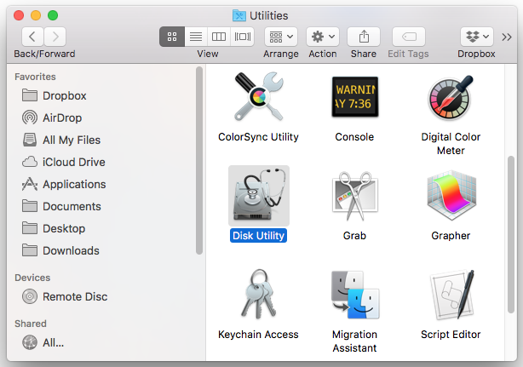Select the Grapher app icon
The width and height of the screenshot is (523, 367).
(451, 195)
